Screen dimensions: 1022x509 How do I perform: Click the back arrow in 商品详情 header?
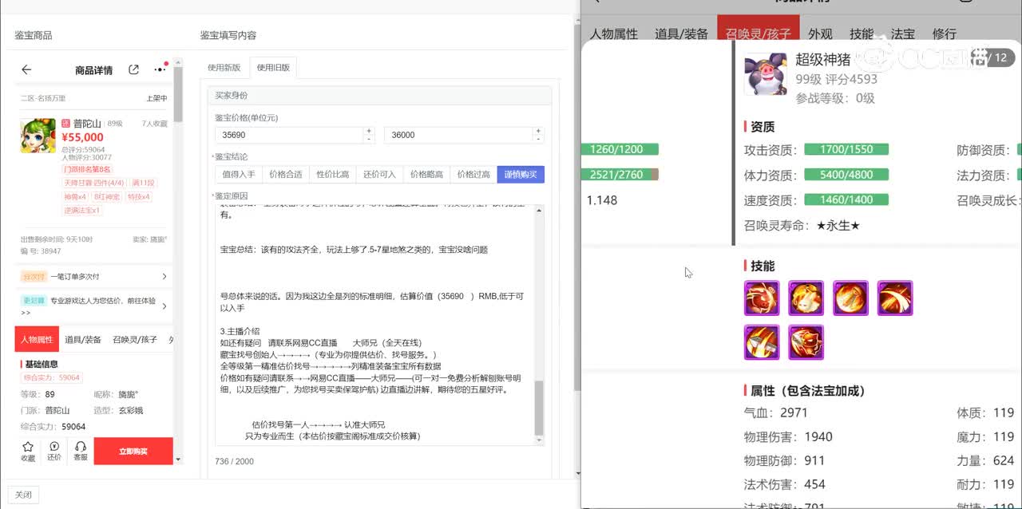coord(26,70)
